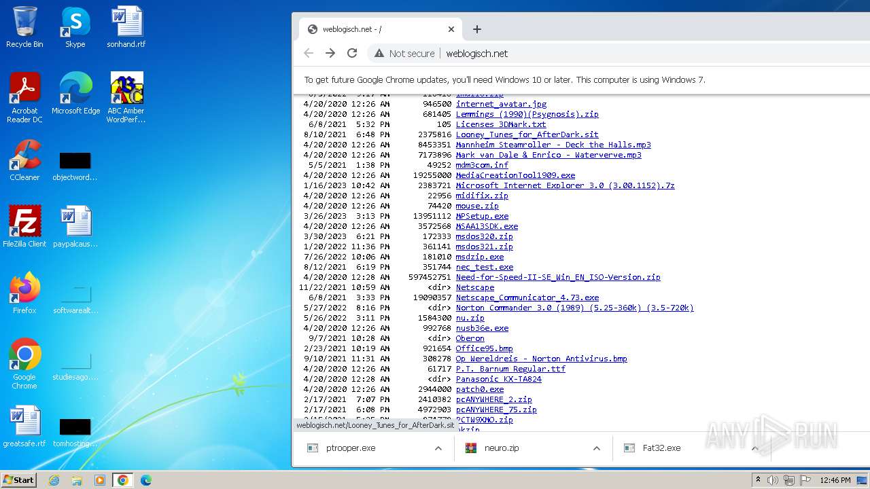
Task: Open the Recycle Bin desktop icon
Action: tap(24, 27)
